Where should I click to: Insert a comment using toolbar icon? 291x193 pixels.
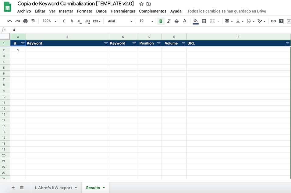pyautogui.click(x=281, y=21)
